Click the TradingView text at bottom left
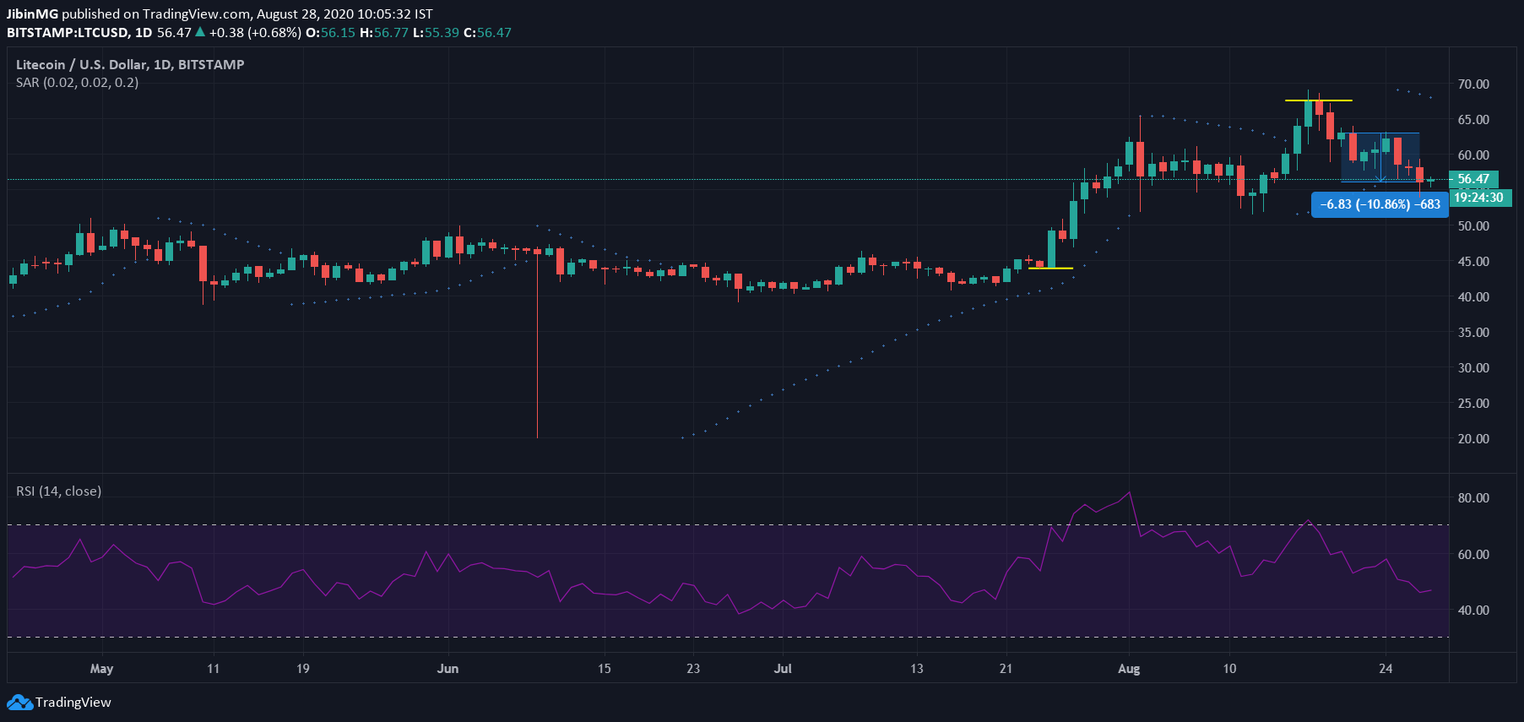1524x722 pixels. [x=73, y=703]
